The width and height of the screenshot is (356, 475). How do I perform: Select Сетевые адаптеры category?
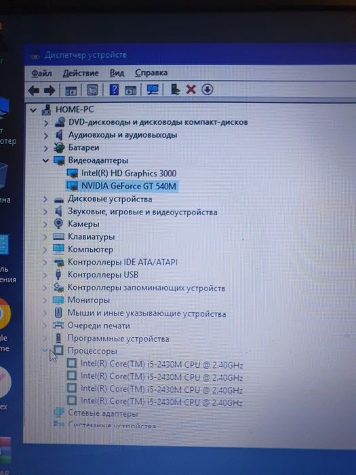pos(102,413)
